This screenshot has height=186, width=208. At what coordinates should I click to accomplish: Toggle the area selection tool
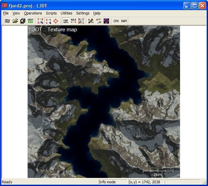[81, 21]
